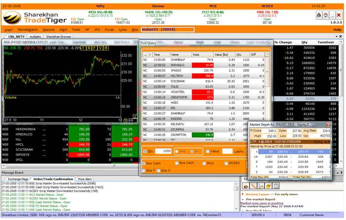Viewport: 346px width, 220px height.
Task: Open the Tick Query first column header dropdown
Action: (145, 55)
